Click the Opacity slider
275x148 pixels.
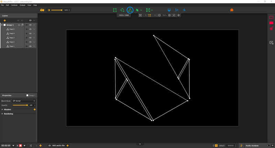tap(20, 105)
